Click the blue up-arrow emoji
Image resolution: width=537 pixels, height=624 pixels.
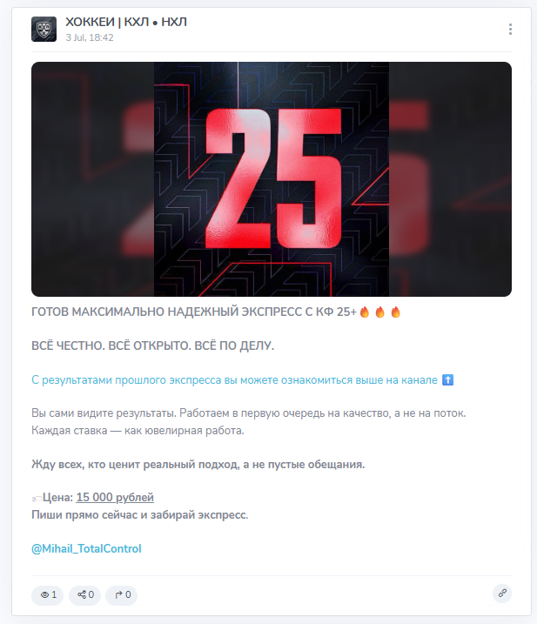pos(448,380)
